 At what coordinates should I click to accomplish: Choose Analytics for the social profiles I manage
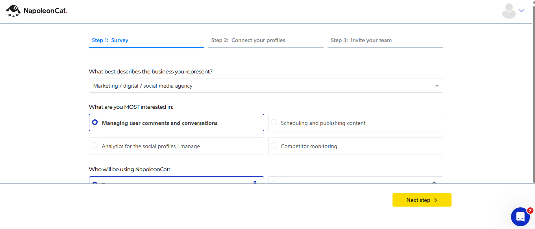coord(176,146)
